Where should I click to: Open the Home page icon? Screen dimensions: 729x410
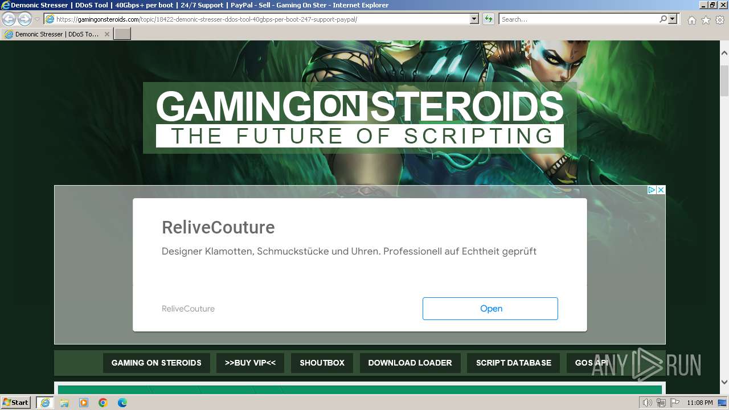point(691,20)
